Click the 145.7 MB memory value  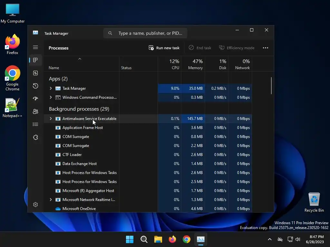coord(195,119)
